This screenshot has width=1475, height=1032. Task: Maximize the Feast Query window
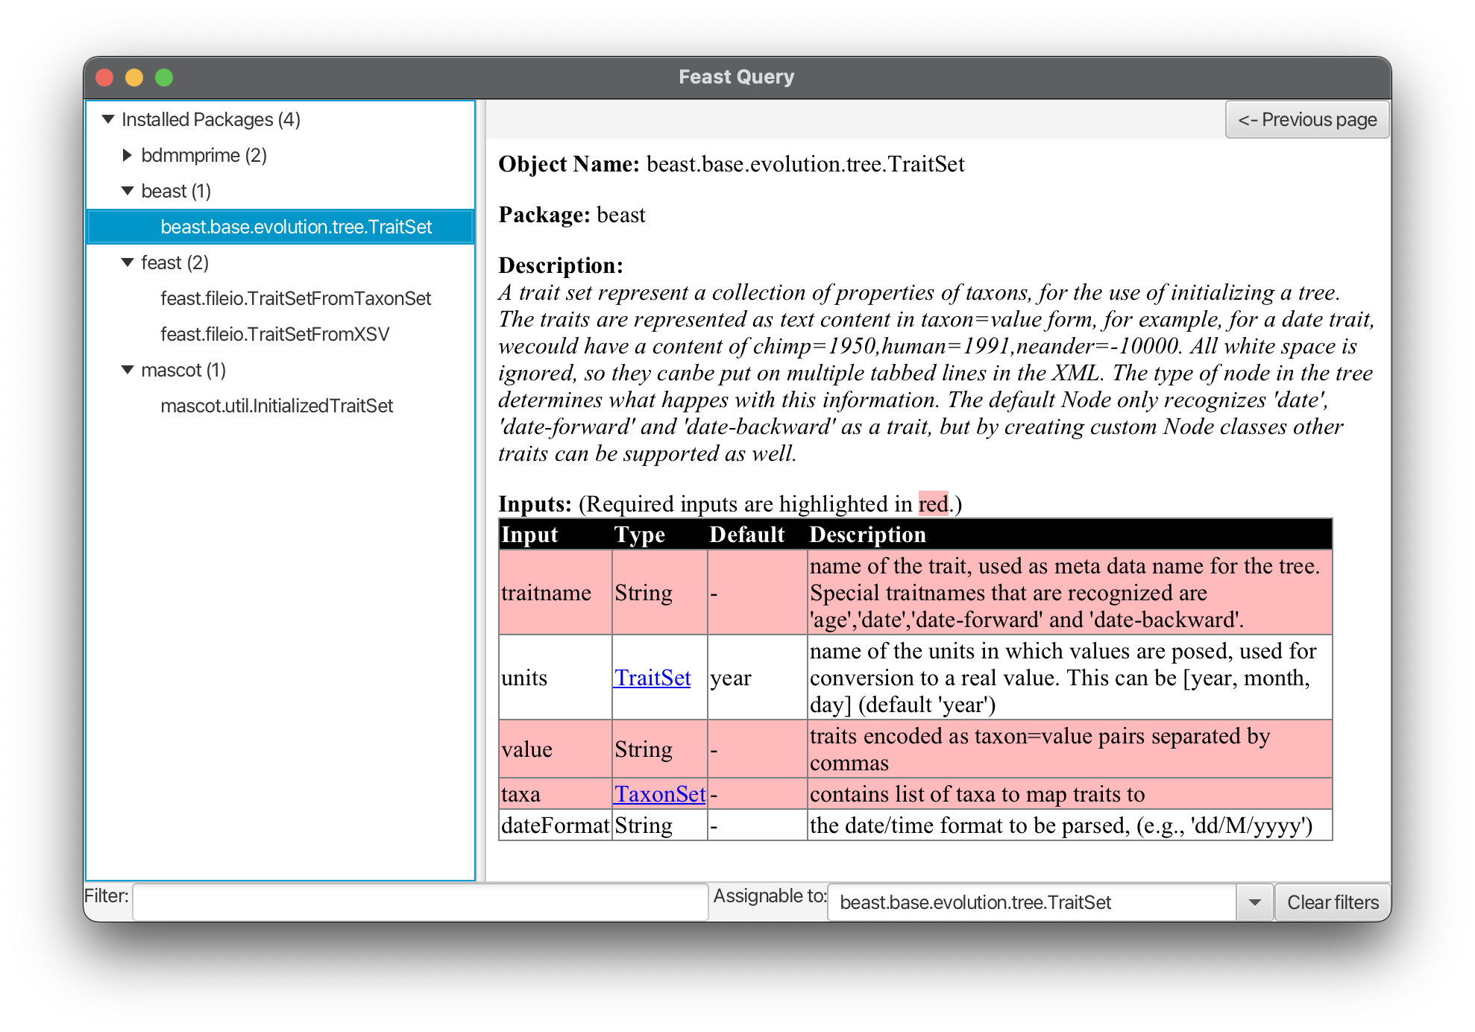coord(164,78)
